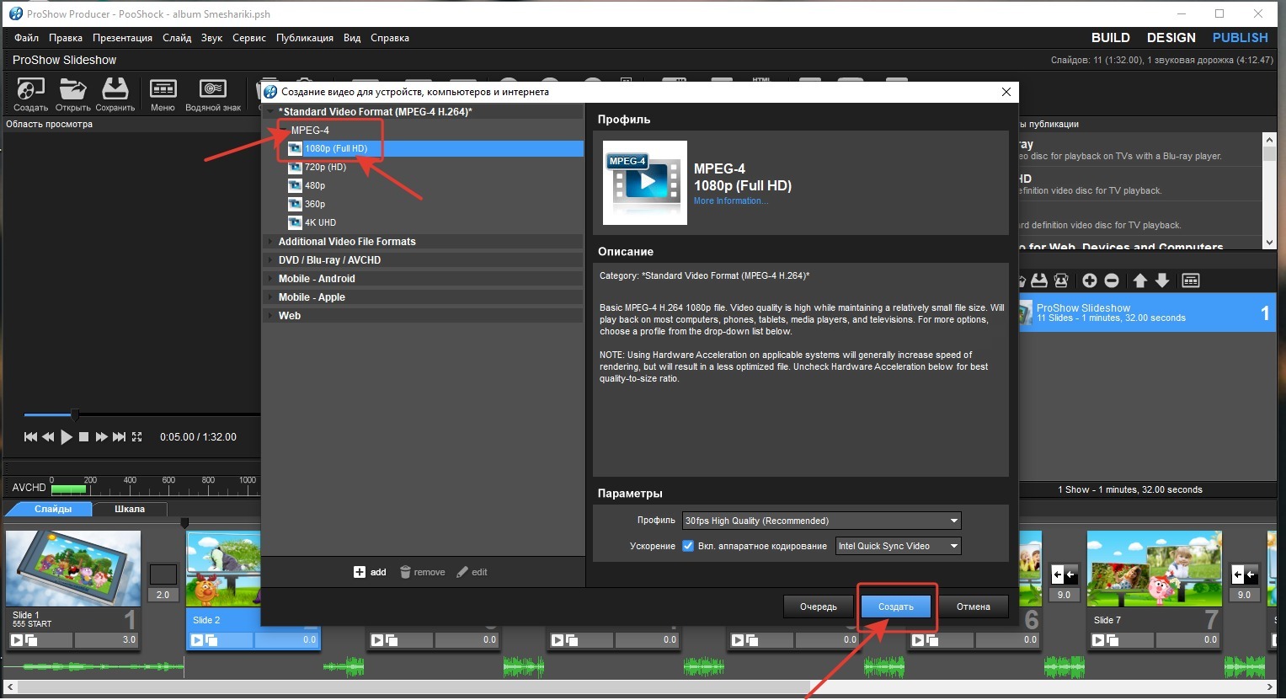This screenshot has width=1286, height=700.
Task: Open the Слайд menu
Action: click(x=177, y=38)
